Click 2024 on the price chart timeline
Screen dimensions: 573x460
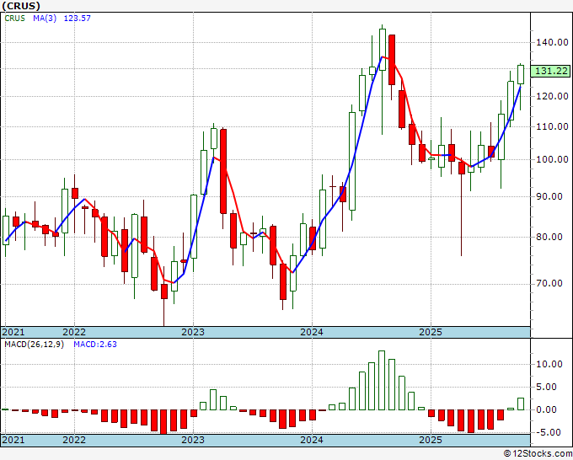coord(312,332)
